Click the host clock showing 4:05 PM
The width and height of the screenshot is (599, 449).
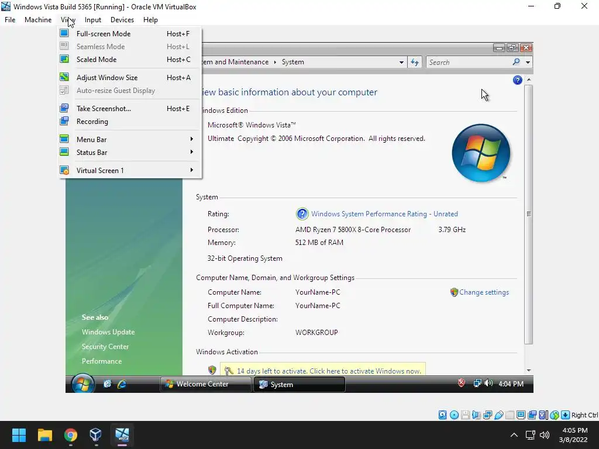[x=574, y=435]
